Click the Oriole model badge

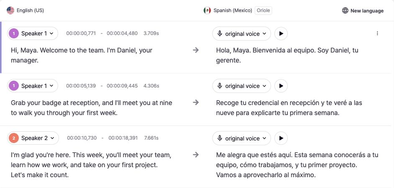click(264, 10)
